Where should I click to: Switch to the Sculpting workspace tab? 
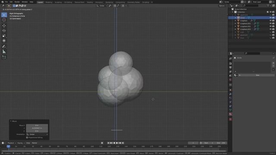pos(58,2)
